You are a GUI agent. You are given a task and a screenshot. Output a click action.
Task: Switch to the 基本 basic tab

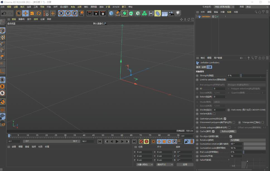coord(198,67)
